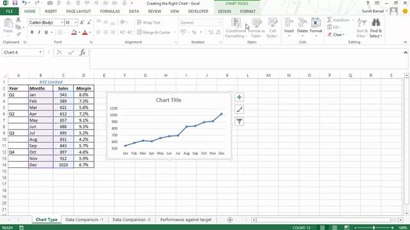Click the Merge & Center button
The width and height of the screenshot is (410, 230).
tap(154, 33)
